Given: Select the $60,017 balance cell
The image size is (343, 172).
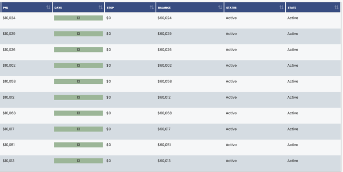Looking at the screenshot, I should [164, 129].
